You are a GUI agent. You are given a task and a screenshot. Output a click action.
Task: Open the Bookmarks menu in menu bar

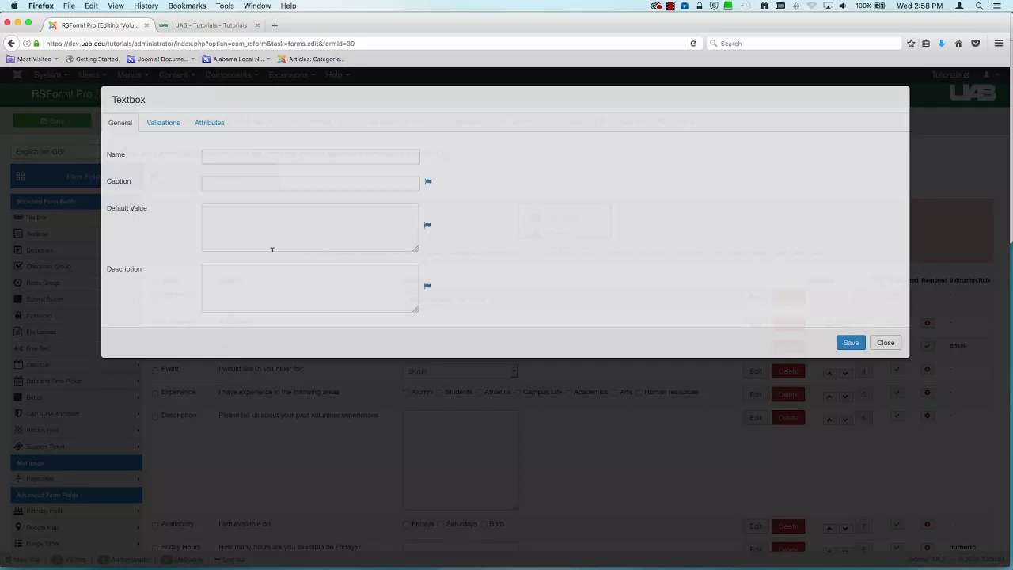187,6
